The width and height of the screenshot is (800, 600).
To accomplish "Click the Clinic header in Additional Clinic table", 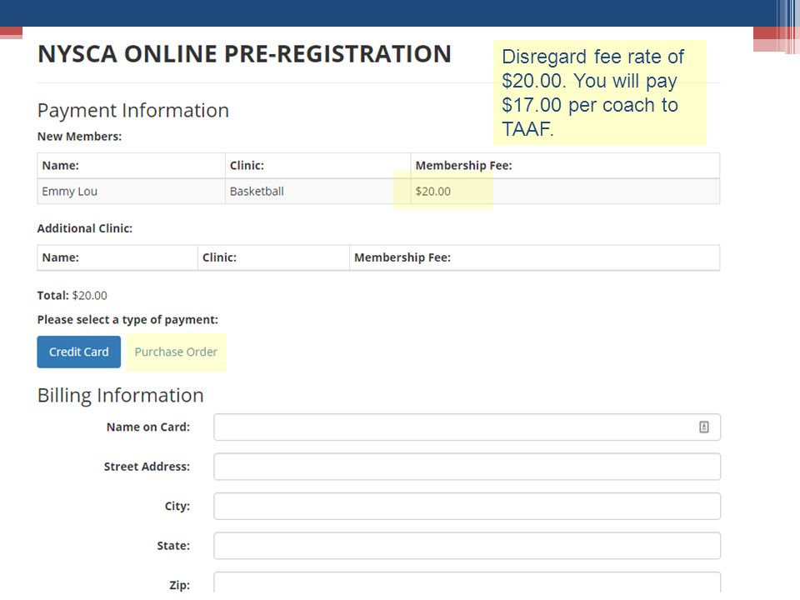I will [x=219, y=257].
